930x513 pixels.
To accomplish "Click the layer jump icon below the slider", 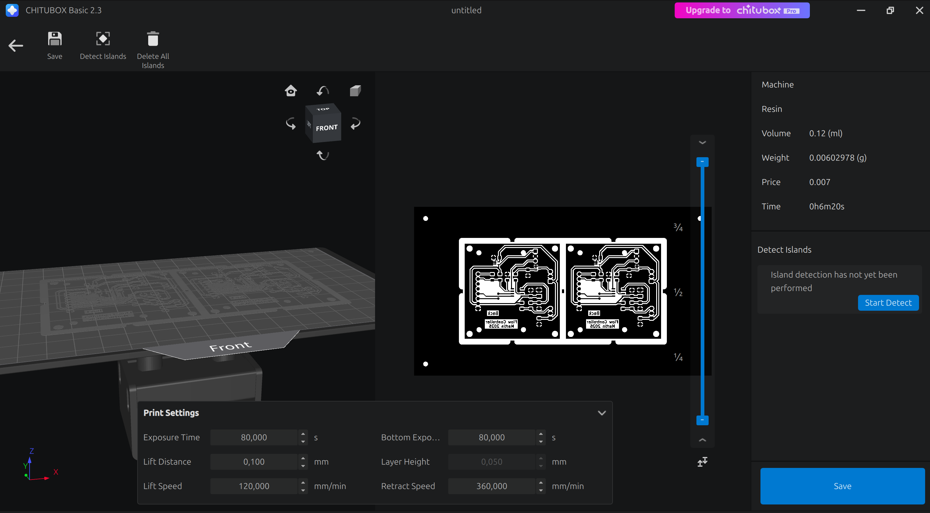I will click(702, 462).
